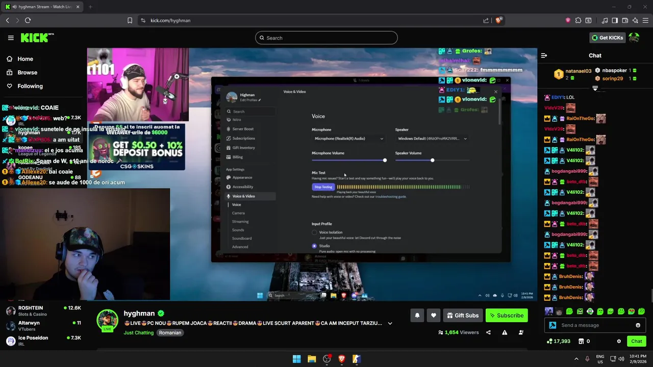Click Kick search field

(326, 38)
